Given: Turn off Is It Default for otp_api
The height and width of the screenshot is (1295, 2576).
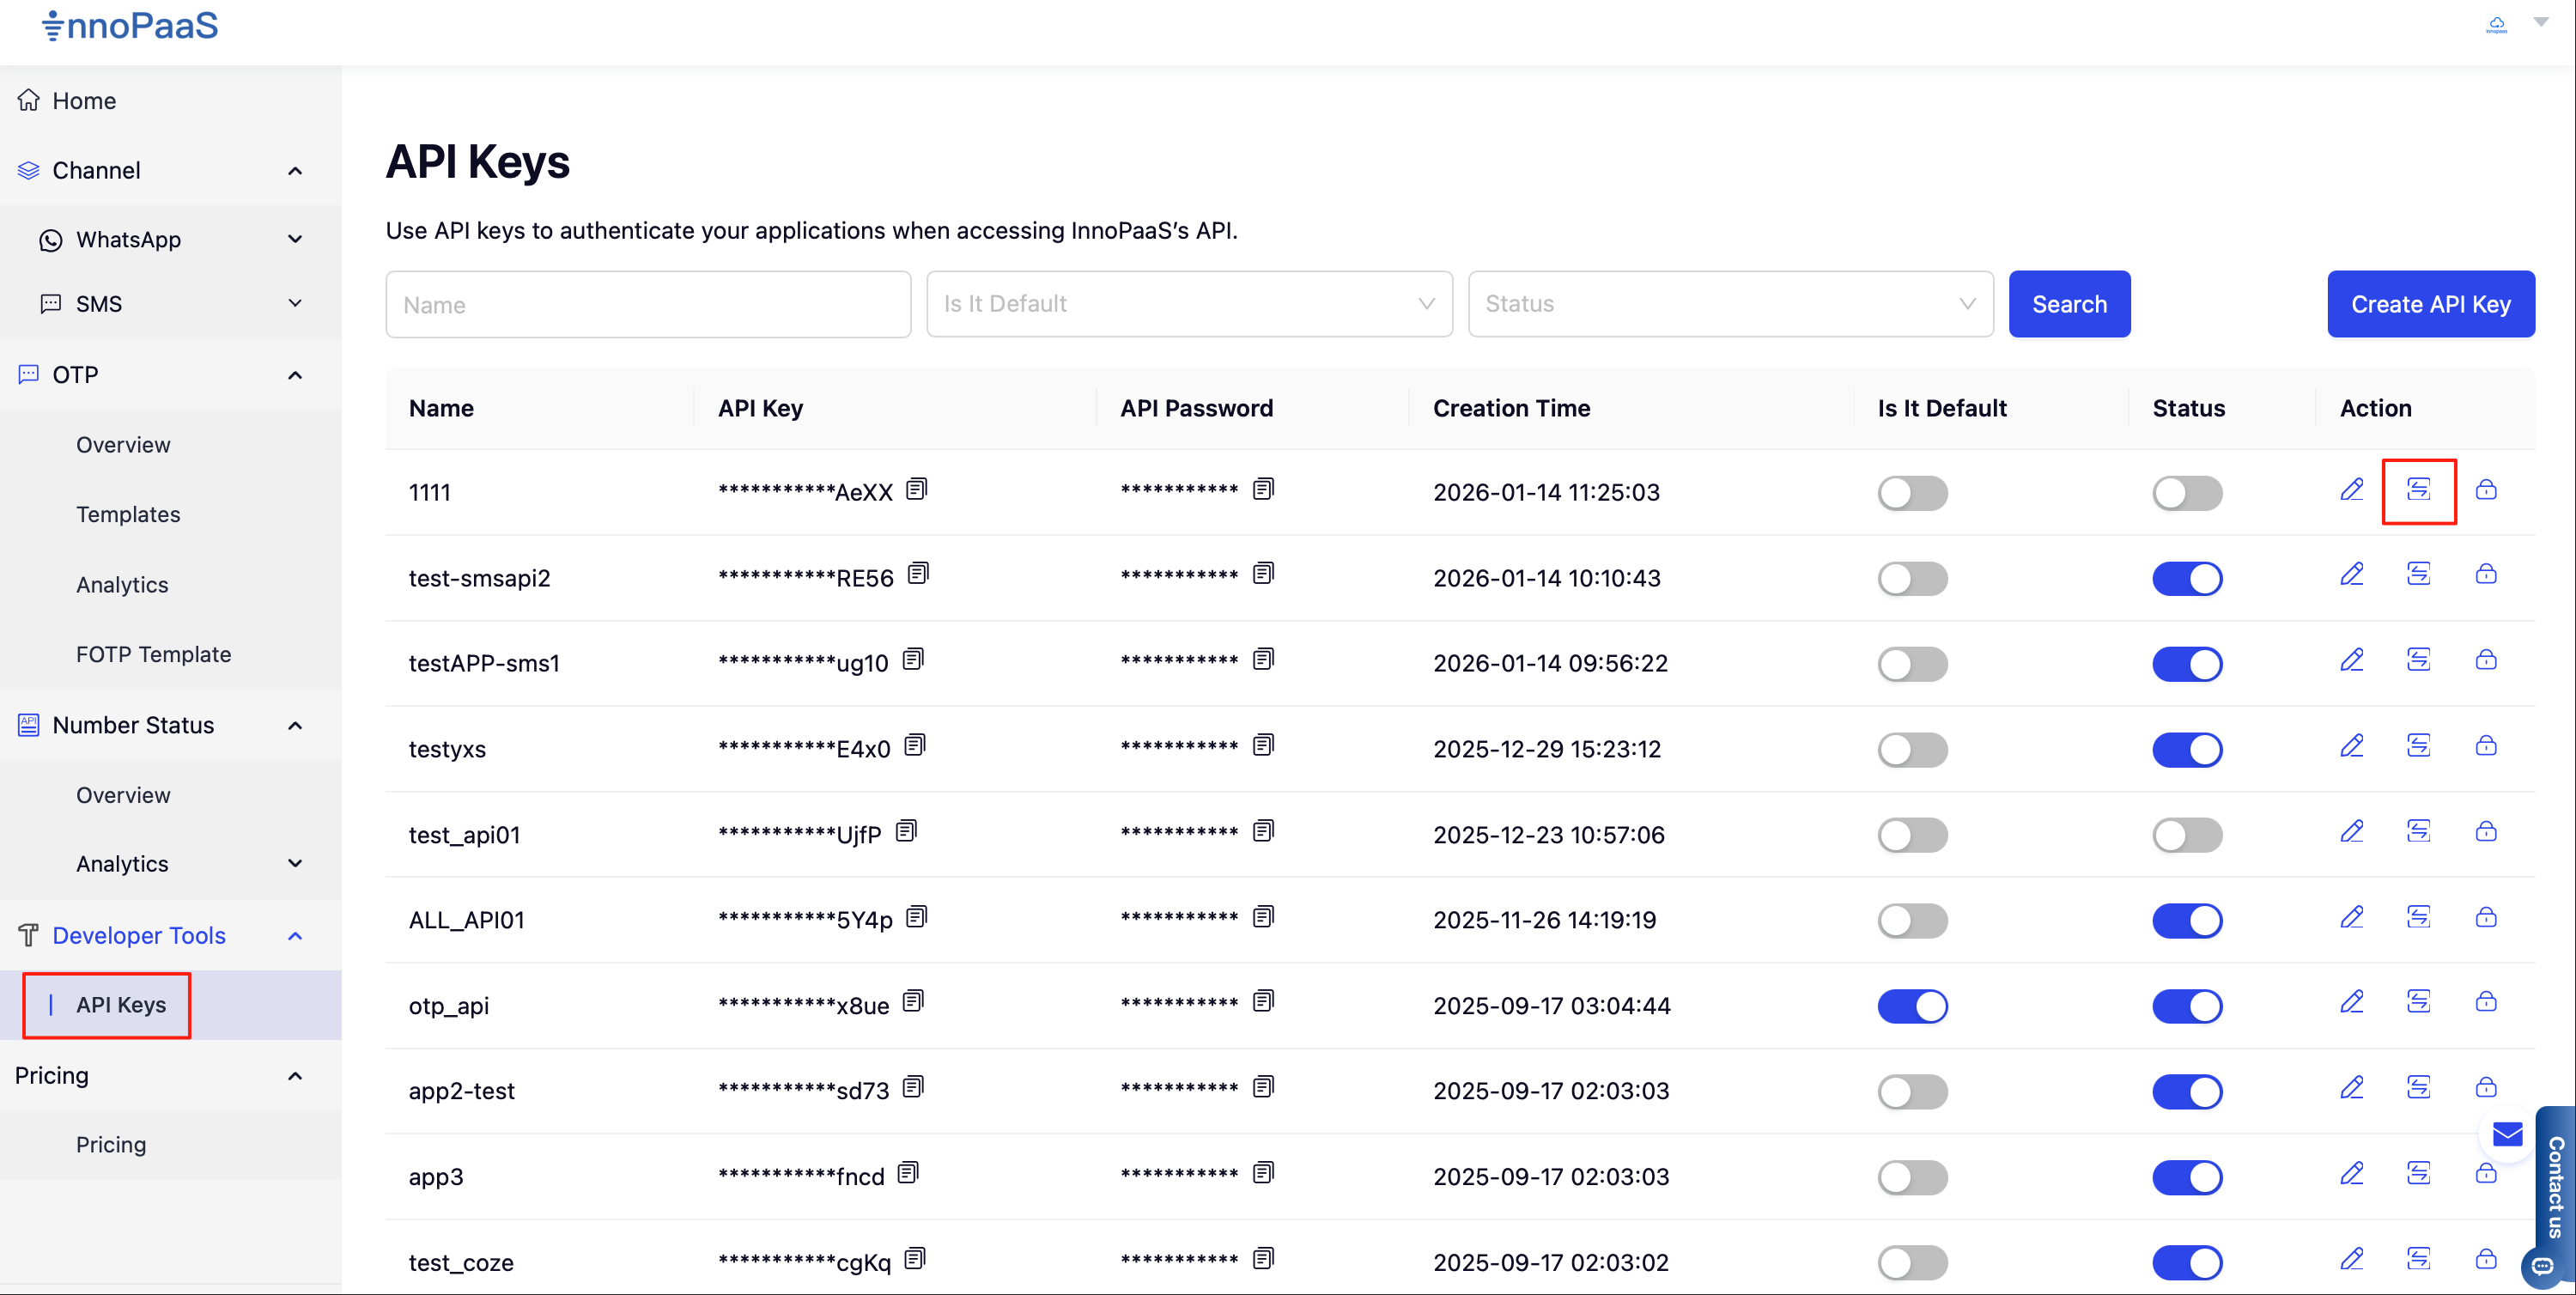Looking at the screenshot, I should click(x=1911, y=1006).
